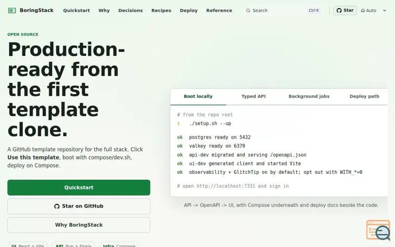Click the GitHub Star button in header

tap(345, 10)
